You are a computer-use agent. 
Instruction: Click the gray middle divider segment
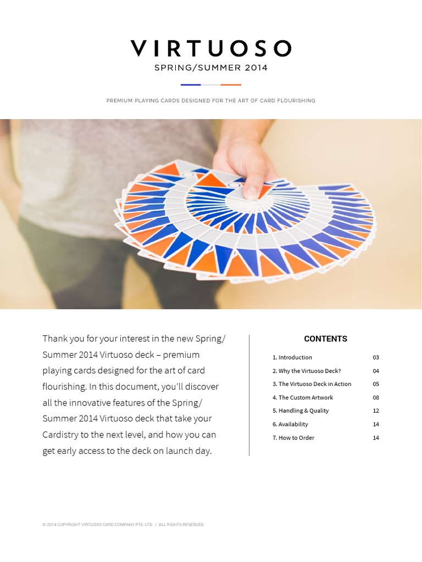[211, 85]
